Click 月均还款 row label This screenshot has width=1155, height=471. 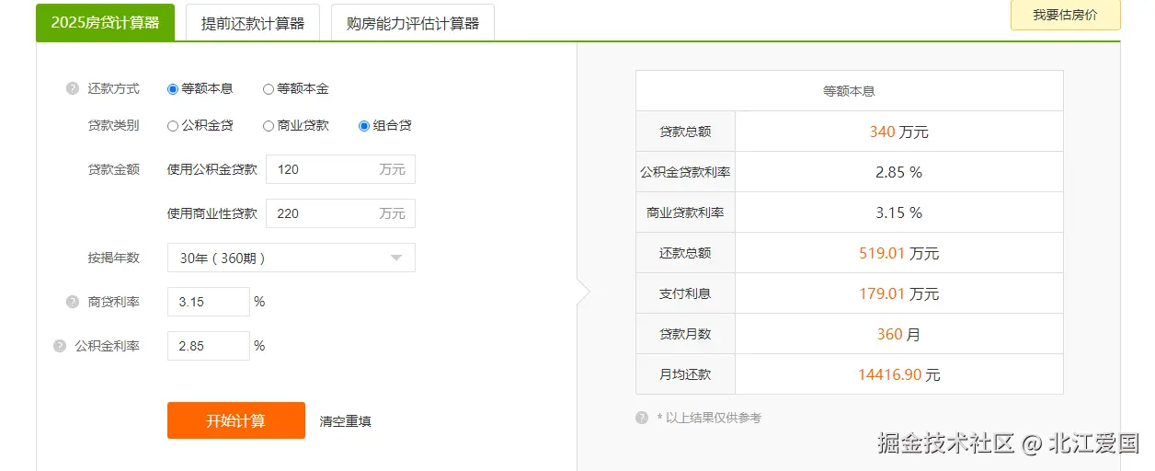(685, 374)
